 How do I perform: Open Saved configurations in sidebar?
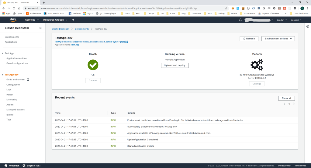tap(17, 63)
